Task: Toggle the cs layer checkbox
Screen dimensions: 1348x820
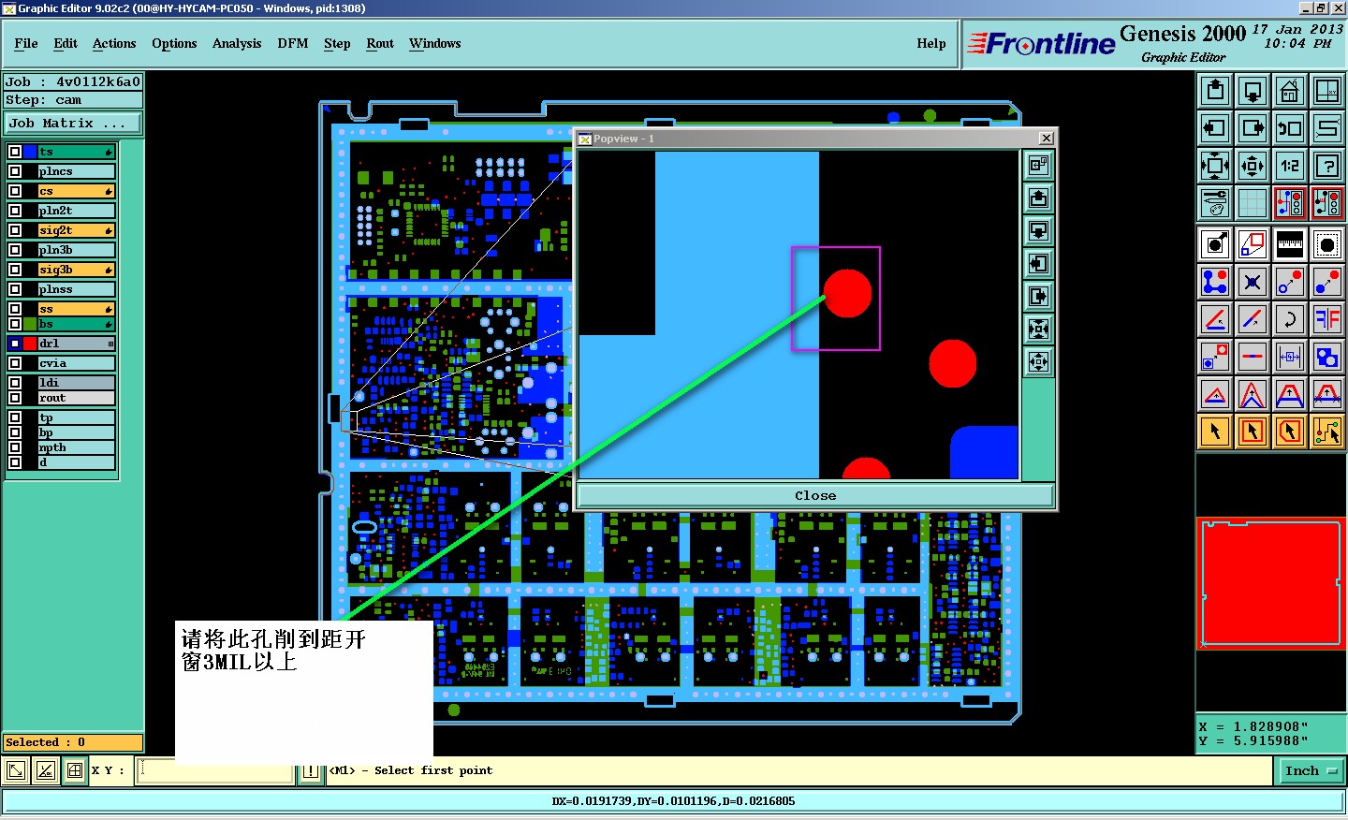Action: click(x=15, y=191)
